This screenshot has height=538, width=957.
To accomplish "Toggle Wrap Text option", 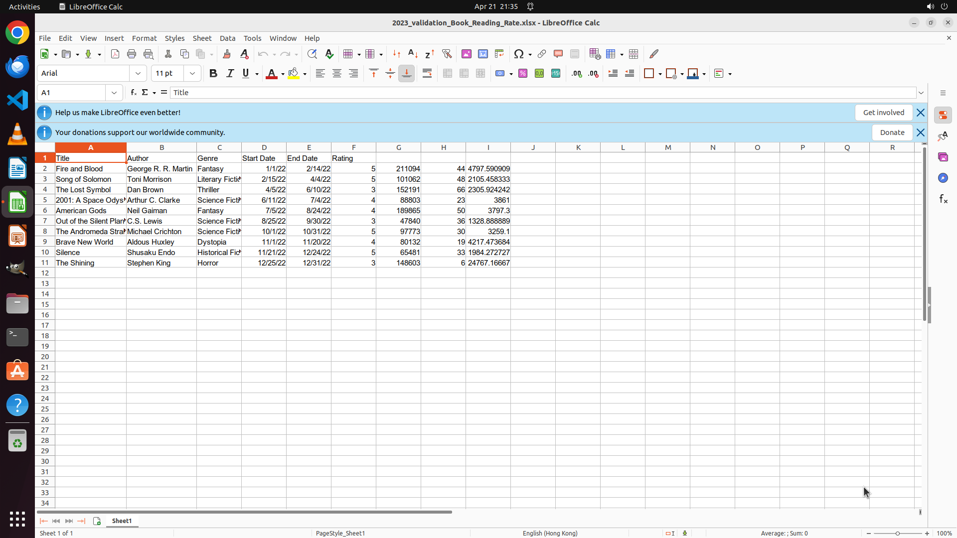I will tap(427, 73).
